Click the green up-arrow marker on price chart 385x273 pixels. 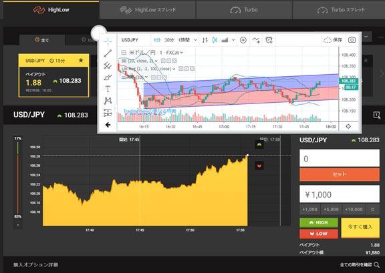259,145
